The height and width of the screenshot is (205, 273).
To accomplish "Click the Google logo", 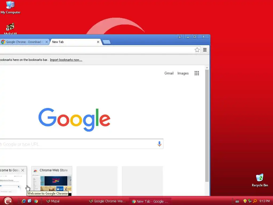I will [x=74, y=120].
